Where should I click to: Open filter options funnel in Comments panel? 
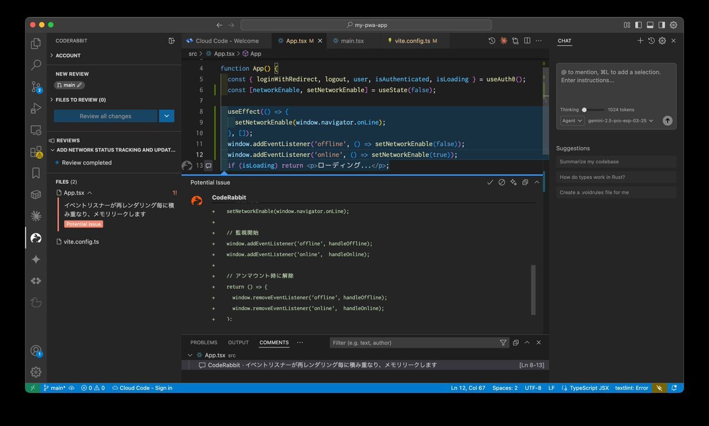click(503, 343)
